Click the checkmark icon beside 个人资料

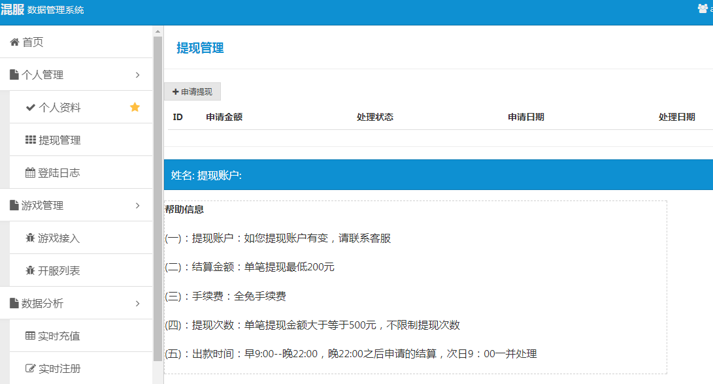coord(31,107)
